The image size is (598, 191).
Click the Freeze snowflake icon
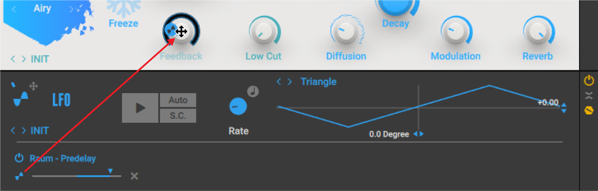(123, 7)
